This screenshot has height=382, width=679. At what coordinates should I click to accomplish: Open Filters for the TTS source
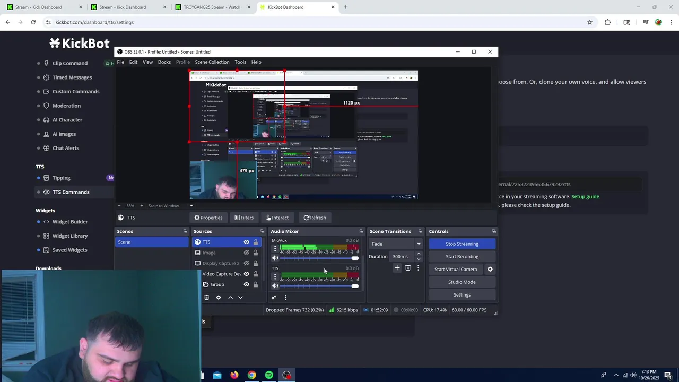click(244, 218)
